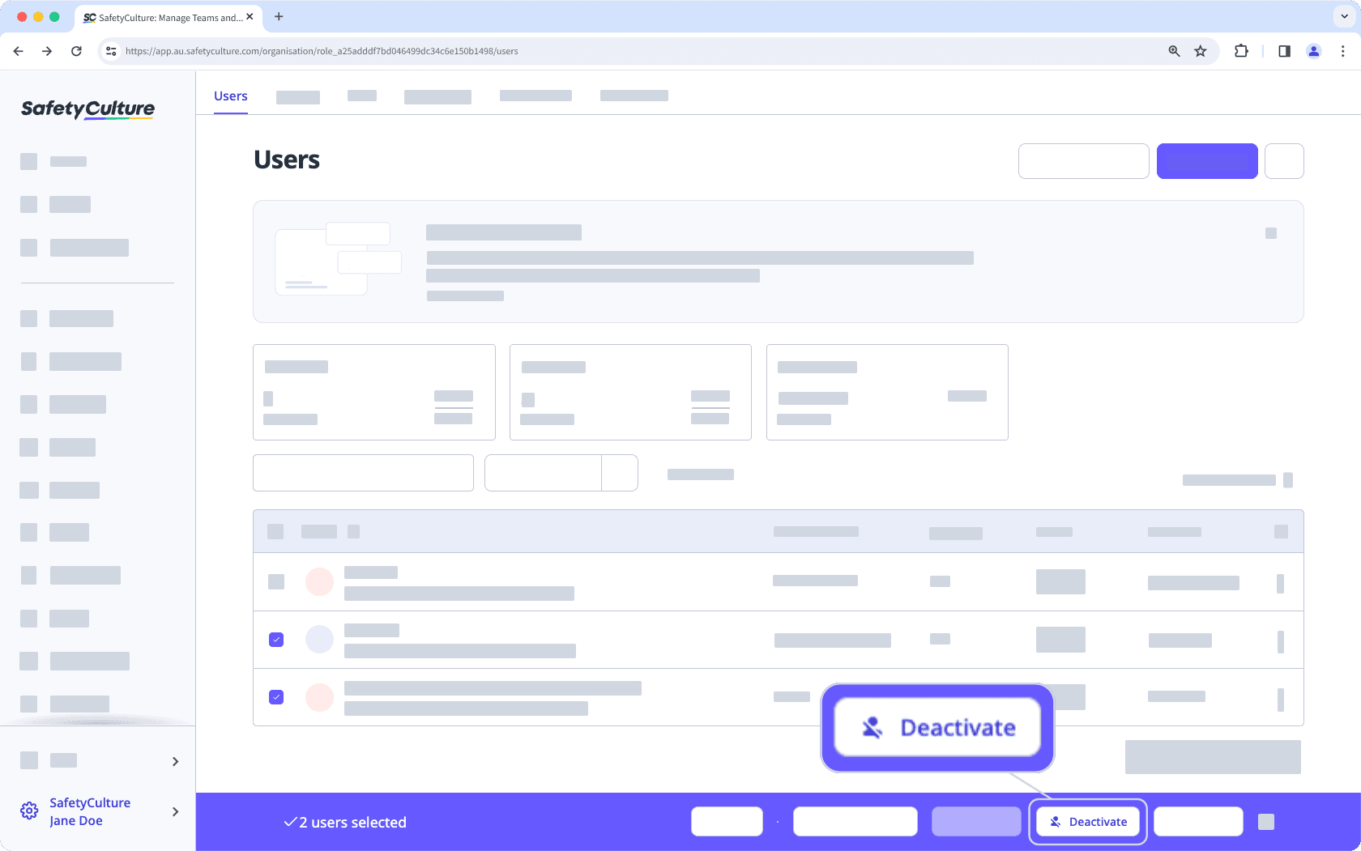
Task: Deselect the second user row checkbox
Action: coord(276,640)
